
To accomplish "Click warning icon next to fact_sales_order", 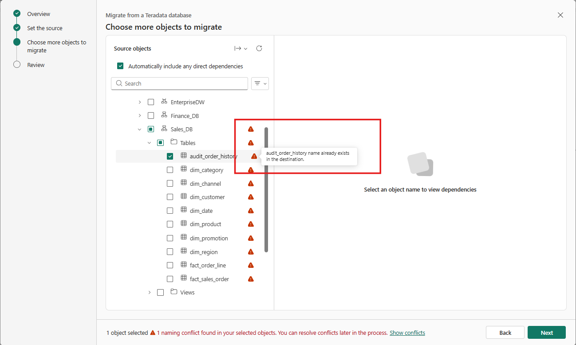I will pos(251,279).
